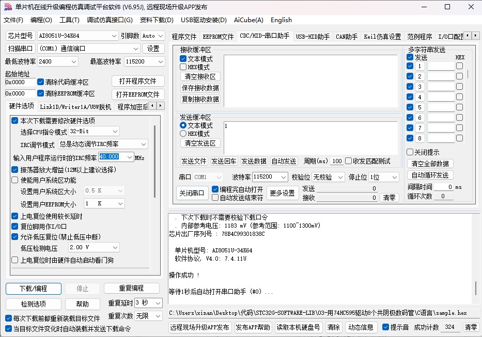Open the 工具(T) menu
The image size is (482, 337).
point(69,20)
